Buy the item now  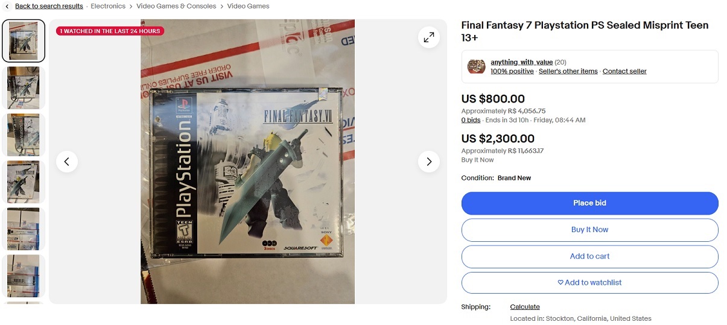tap(589, 230)
